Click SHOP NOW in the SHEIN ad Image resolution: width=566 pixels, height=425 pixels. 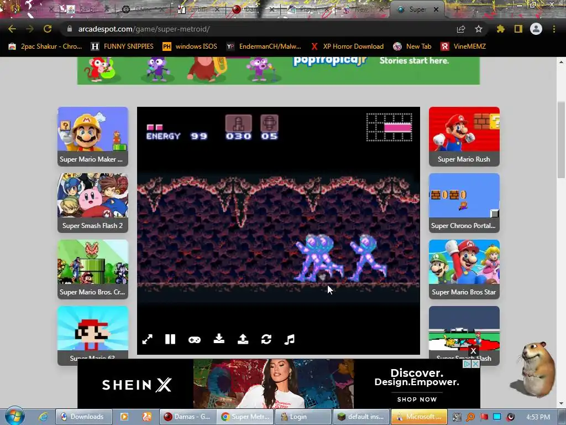[417, 400]
